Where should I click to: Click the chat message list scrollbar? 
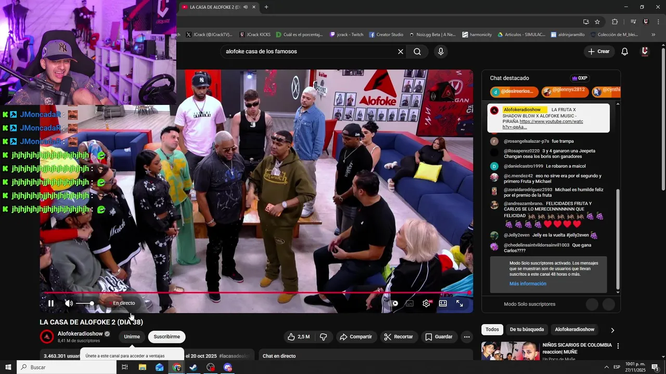pos(618,239)
